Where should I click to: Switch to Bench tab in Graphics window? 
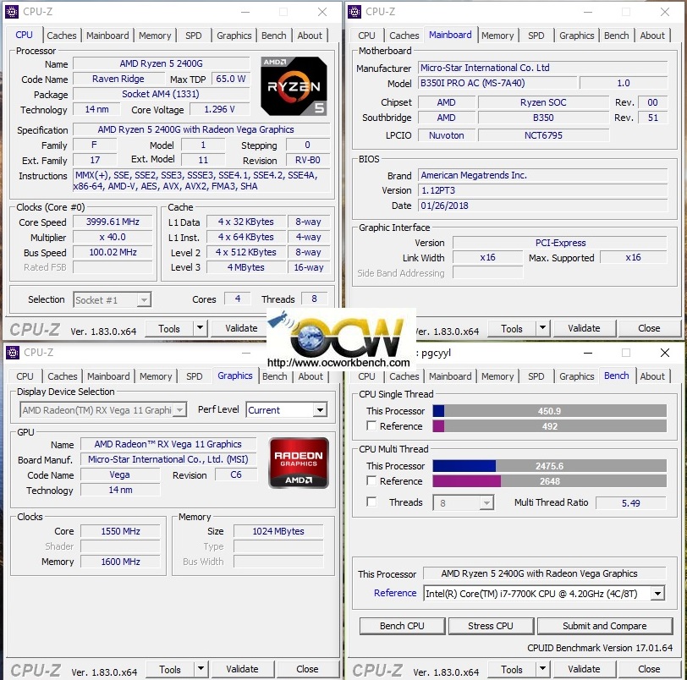(x=275, y=376)
